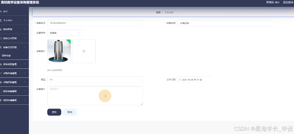294x134 pixels.
Task: Click the 首页 breadcrumb link
Action: tap(158, 12)
